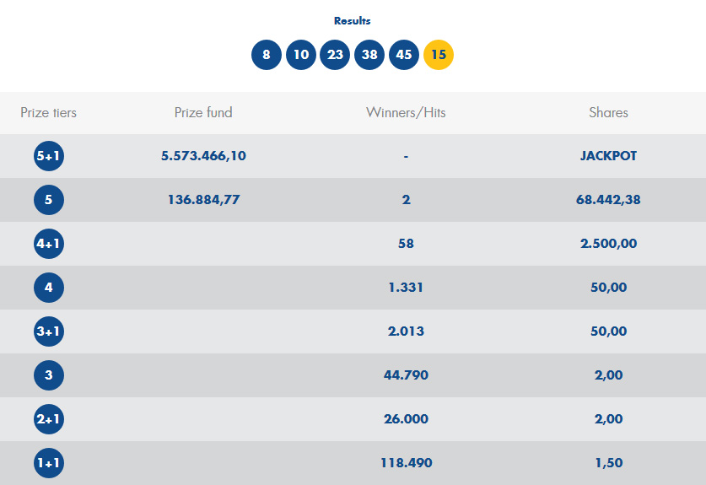Click the Results heading
The height and width of the screenshot is (485, 706).
point(353,21)
